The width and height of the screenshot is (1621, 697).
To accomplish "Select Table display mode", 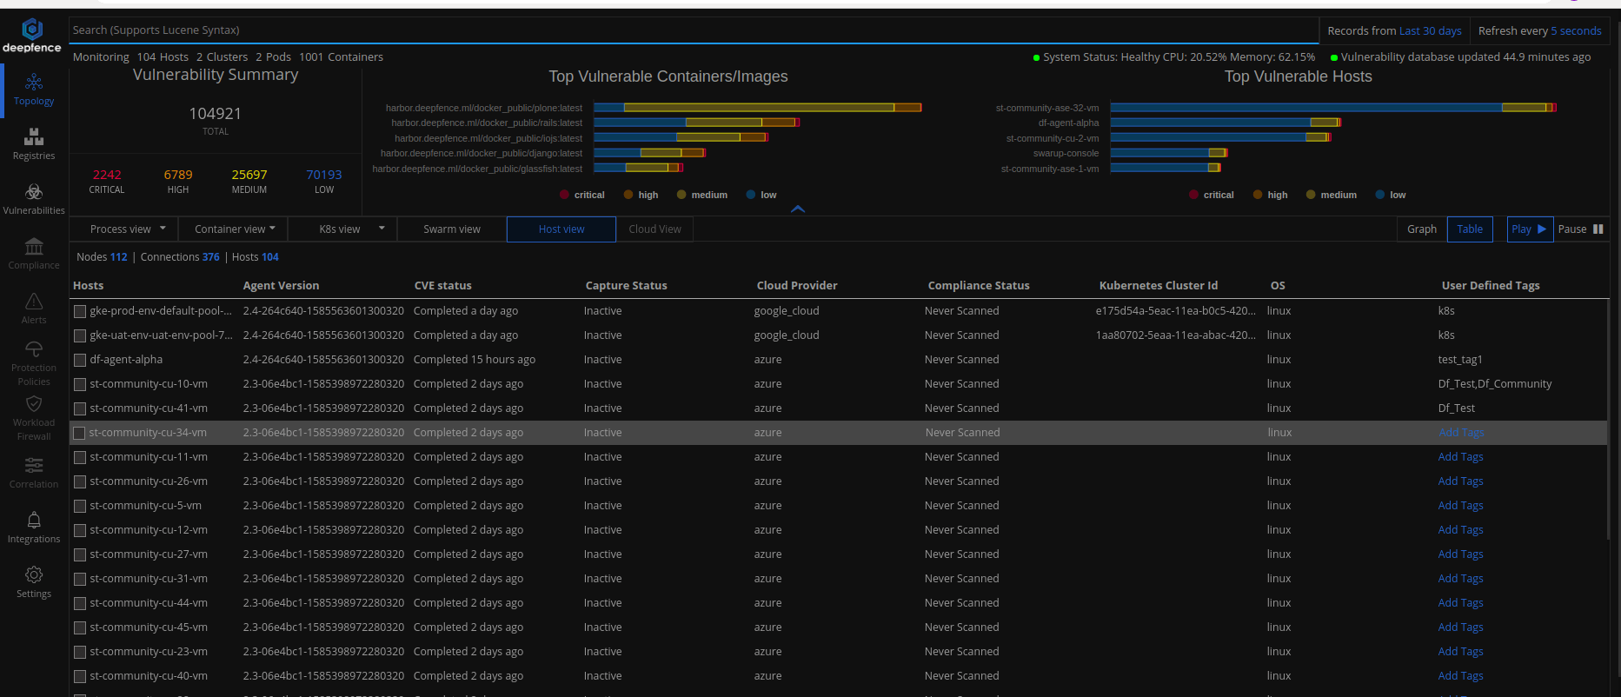I will tap(1470, 229).
